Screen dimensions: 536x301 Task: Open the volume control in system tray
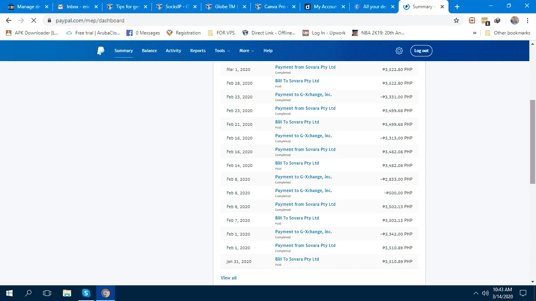[485, 293]
